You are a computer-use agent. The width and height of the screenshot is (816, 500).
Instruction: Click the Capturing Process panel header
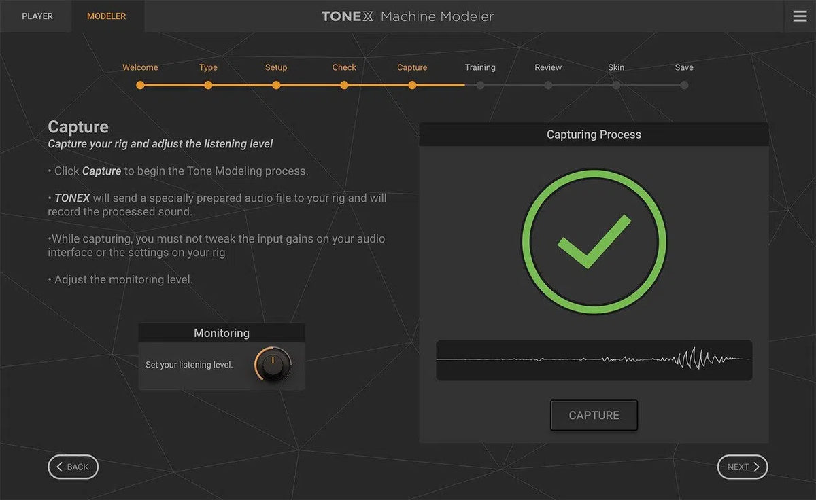(x=594, y=134)
